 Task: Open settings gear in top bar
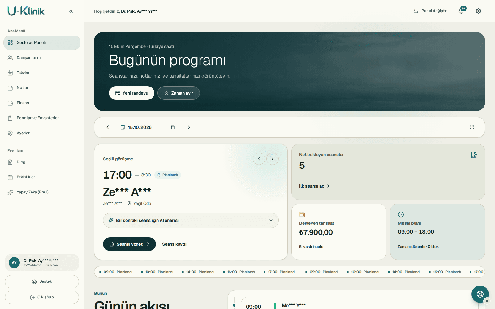click(x=478, y=11)
